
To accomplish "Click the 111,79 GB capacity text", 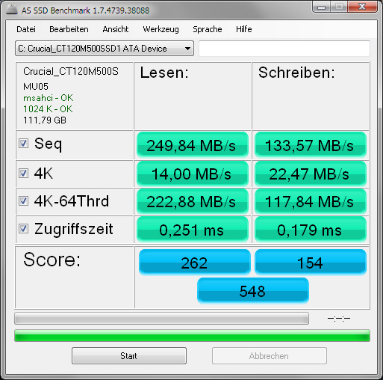I will [45, 120].
